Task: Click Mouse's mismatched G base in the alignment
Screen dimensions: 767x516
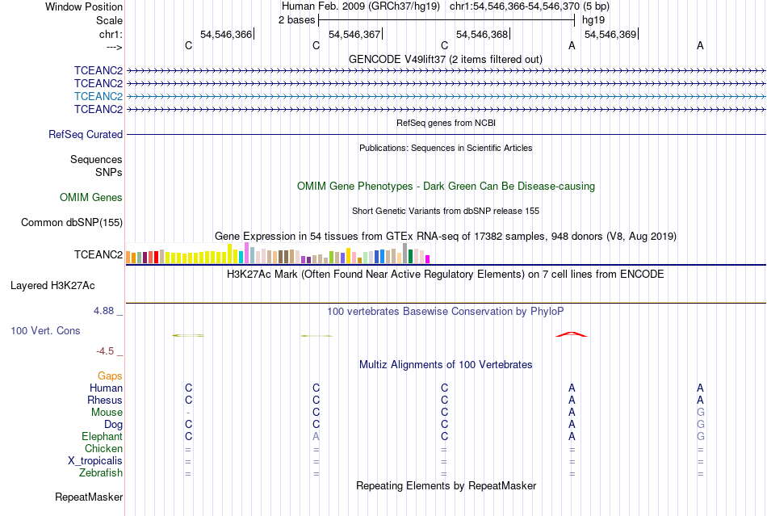Action: tap(701, 413)
